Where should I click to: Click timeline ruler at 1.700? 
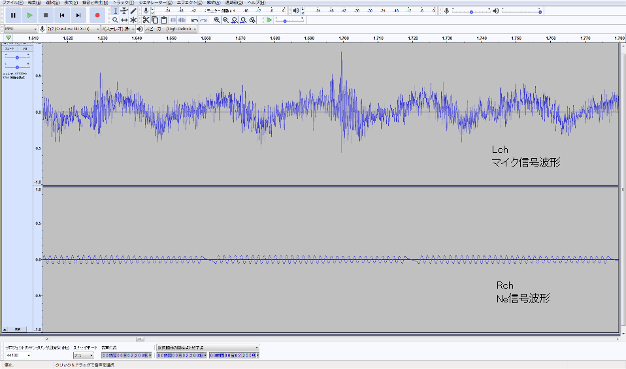click(x=344, y=39)
